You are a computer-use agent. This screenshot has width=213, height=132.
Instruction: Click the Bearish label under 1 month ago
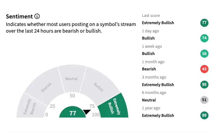(x=149, y=69)
